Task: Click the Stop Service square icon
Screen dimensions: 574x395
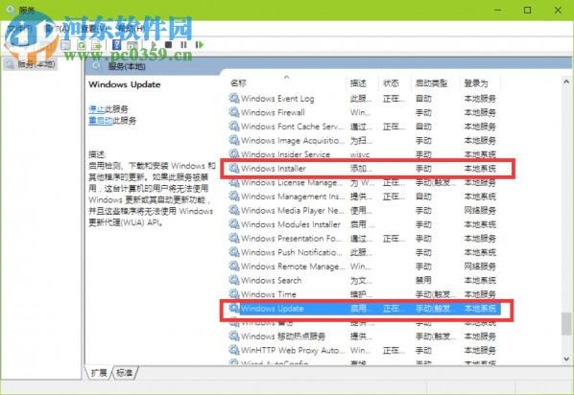Action: (x=168, y=45)
